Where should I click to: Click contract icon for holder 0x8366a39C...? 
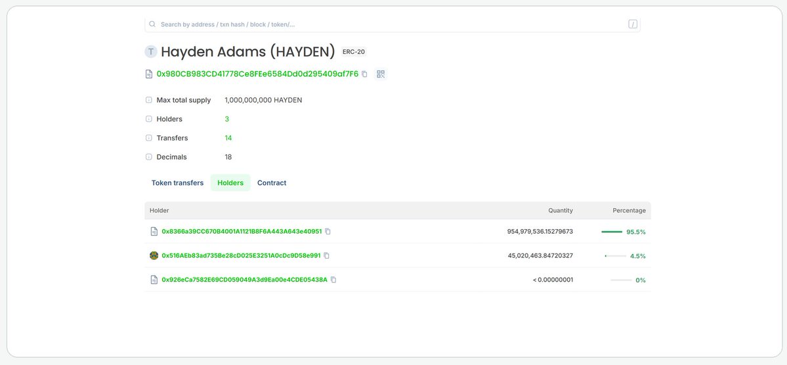tap(154, 232)
